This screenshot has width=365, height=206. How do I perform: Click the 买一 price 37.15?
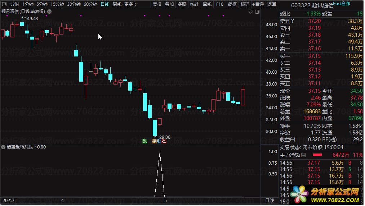coord(315,56)
